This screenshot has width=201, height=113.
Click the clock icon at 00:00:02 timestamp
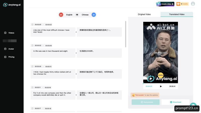[32, 45]
